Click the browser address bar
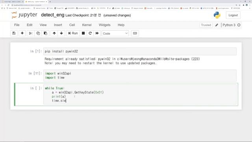252x142 pixels. [122, 5]
